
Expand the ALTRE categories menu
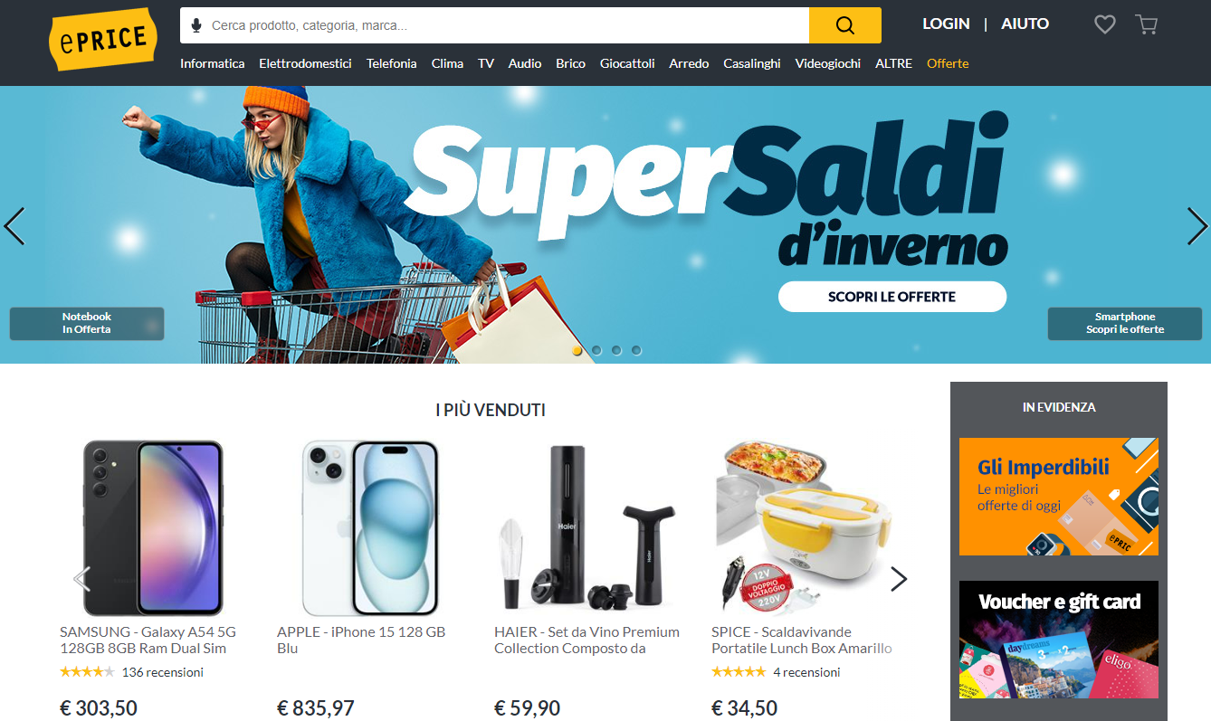click(893, 63)
